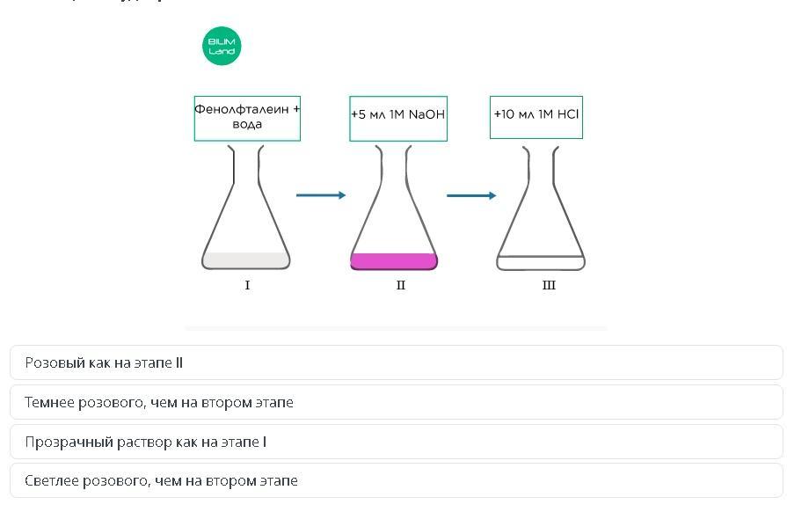Pick "Прозрачный раствор как на этапе I"

pyautogui.click(x=396, y=442)
